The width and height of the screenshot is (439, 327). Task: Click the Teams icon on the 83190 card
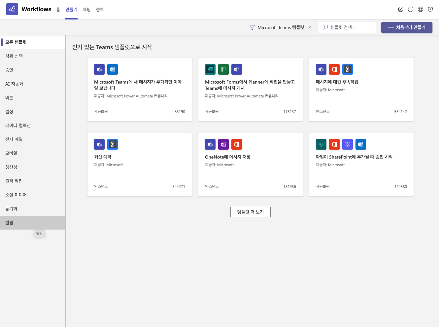(x=99, y=69)
